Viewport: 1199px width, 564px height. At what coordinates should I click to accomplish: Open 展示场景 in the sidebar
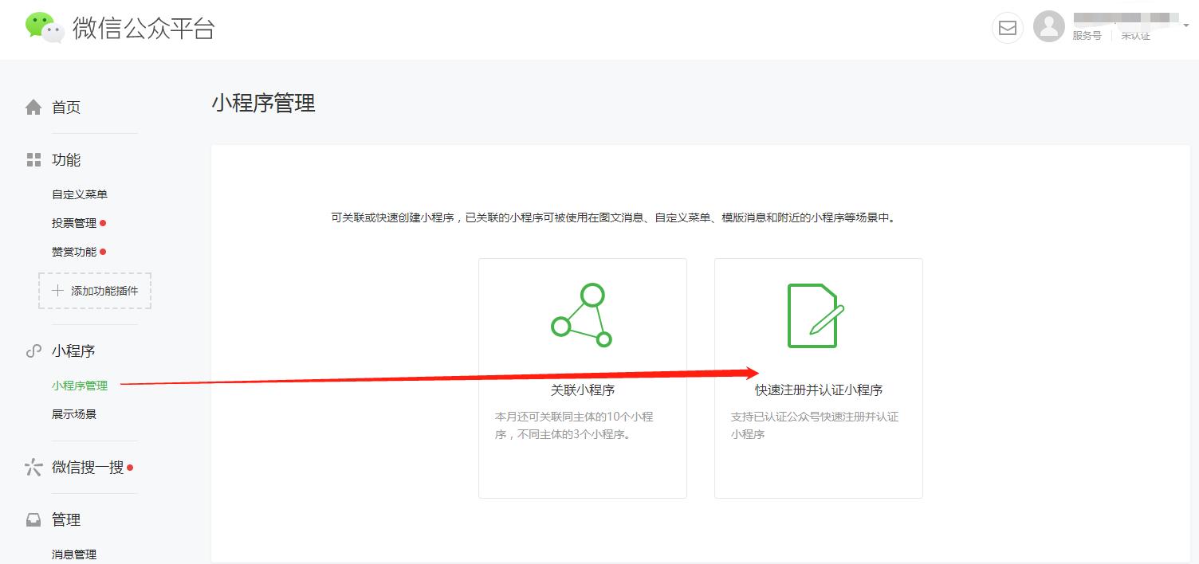coord(74,414)
